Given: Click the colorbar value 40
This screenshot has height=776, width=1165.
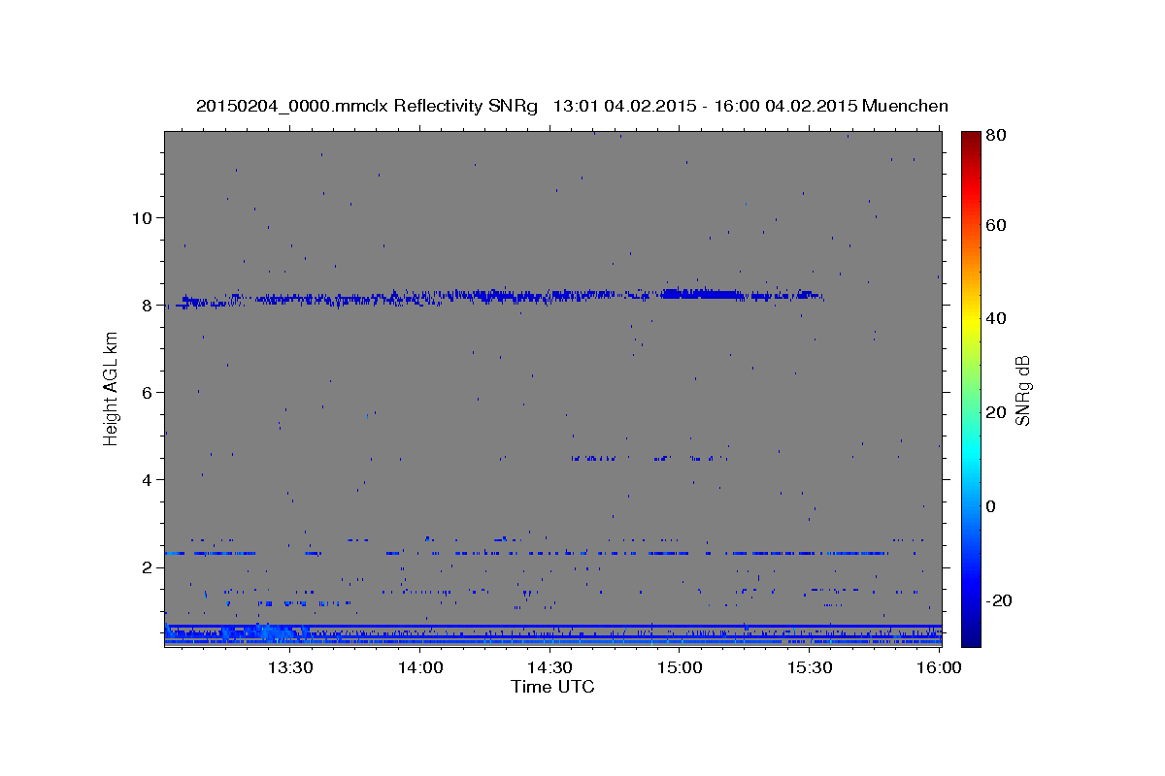Looking at the screenshot, I should click(x=996, y=318).
